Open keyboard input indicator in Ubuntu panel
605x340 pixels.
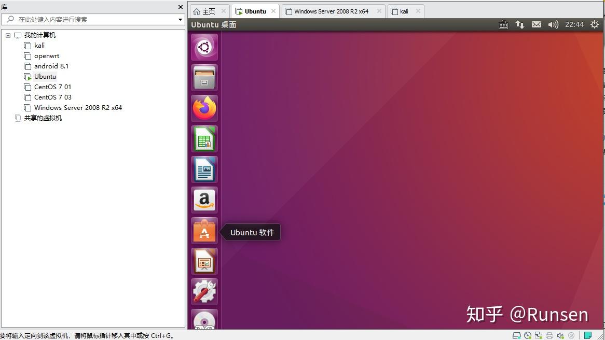click(503, 25)
